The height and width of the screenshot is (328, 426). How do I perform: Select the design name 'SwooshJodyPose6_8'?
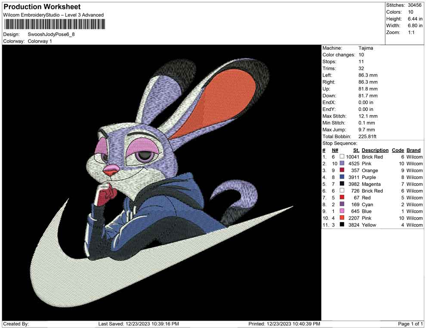coord(51,34)
